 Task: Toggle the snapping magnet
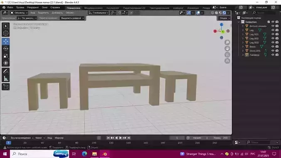tap(119, 13)
